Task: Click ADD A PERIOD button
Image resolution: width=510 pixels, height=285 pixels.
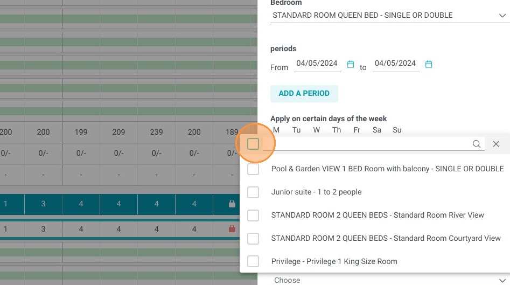Action: 304,93
